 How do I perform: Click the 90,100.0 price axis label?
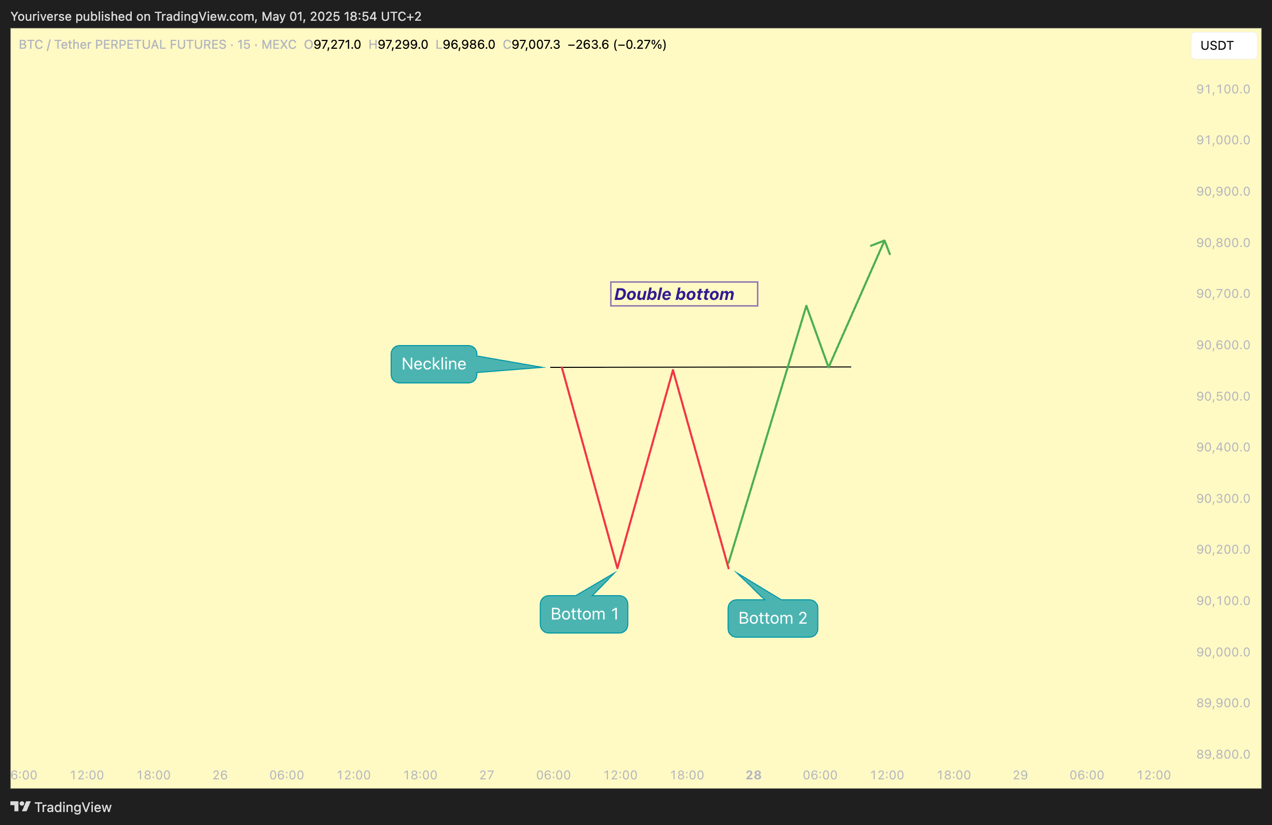click(1223, 600)
